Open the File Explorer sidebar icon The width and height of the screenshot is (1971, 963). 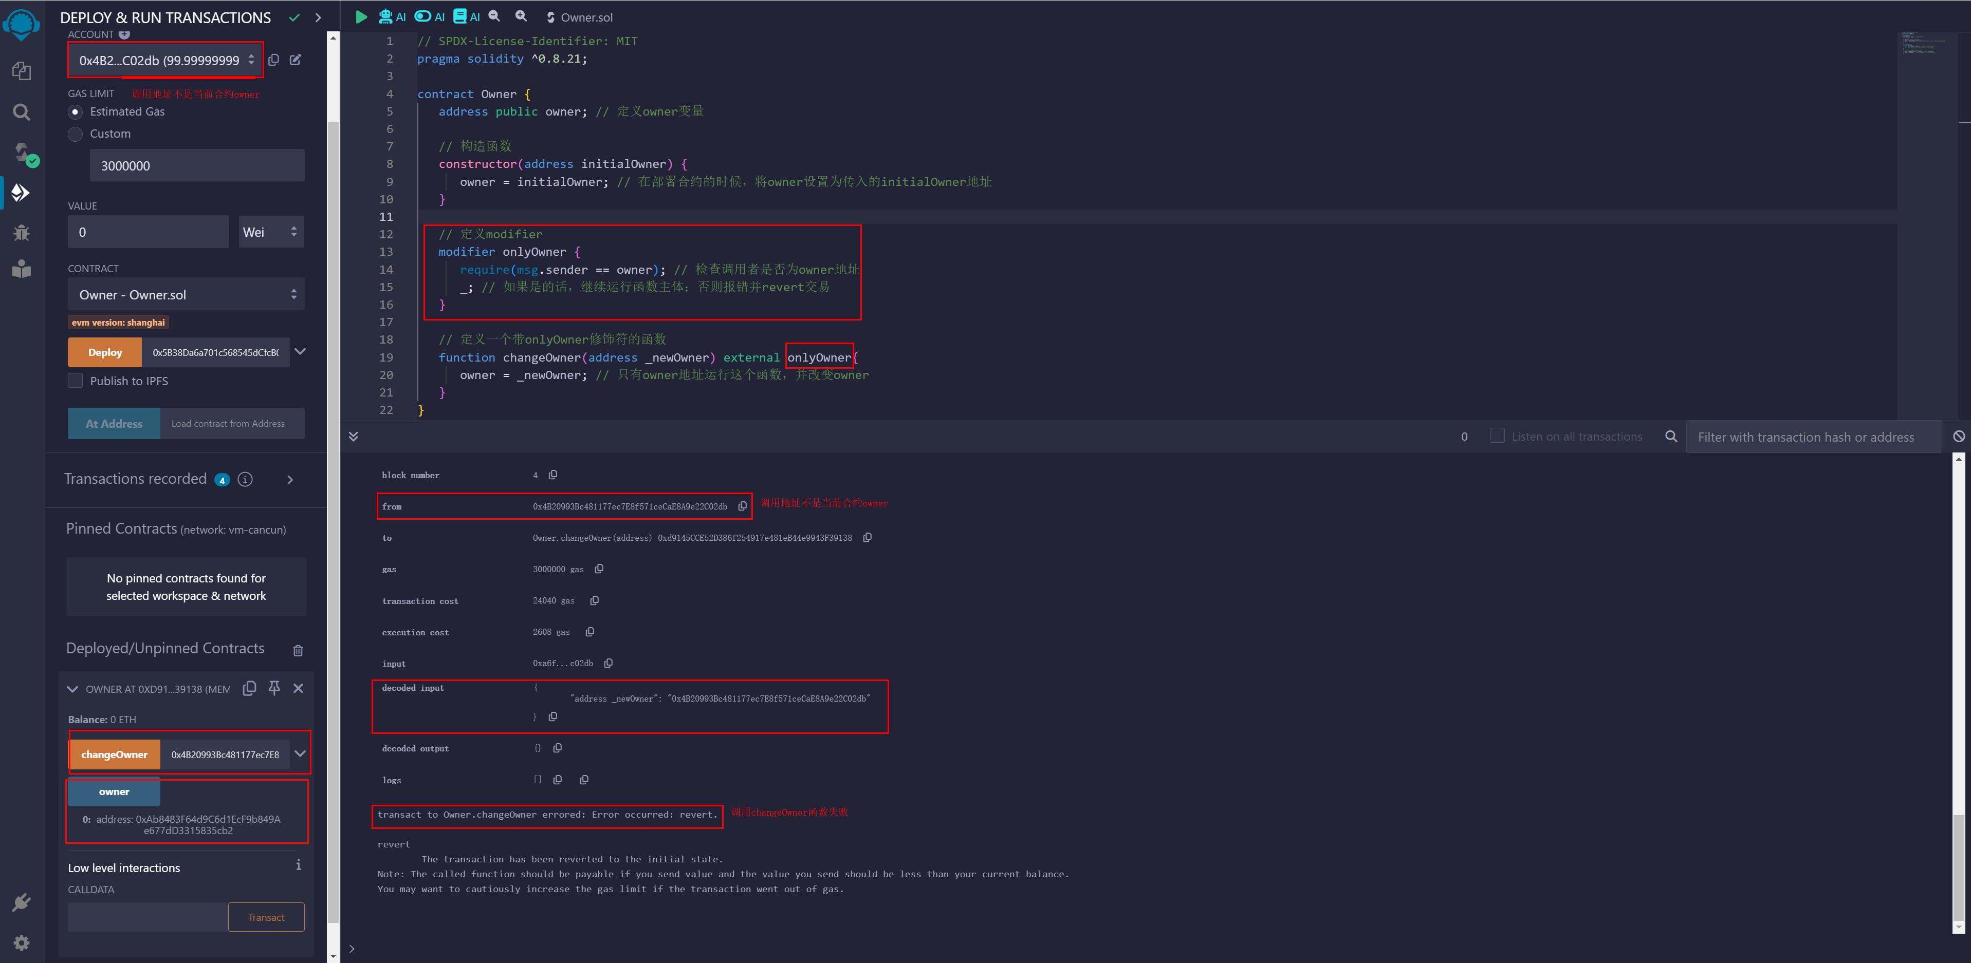tap(22, 71)
